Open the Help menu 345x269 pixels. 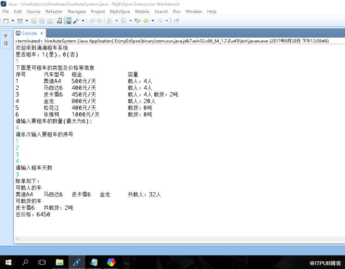click(x=212, y=11)
